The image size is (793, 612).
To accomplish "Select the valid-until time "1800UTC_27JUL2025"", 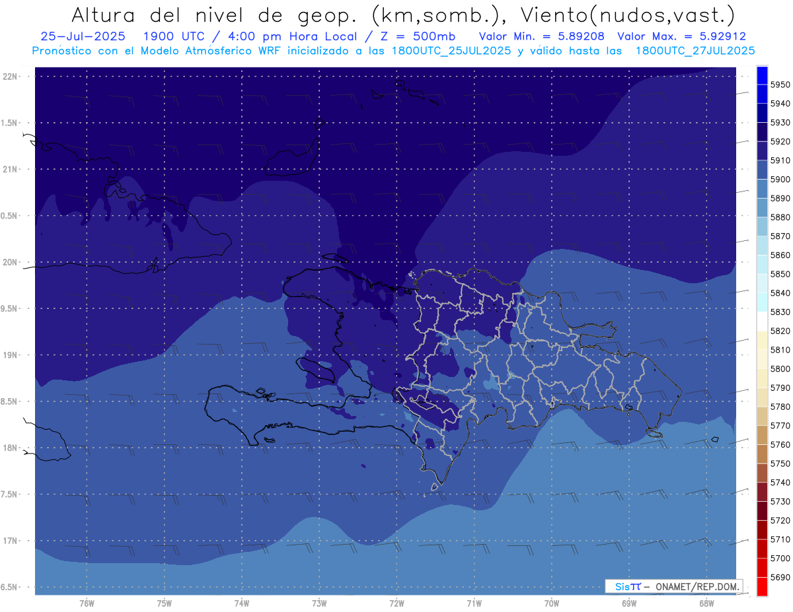I will (695, 50).
